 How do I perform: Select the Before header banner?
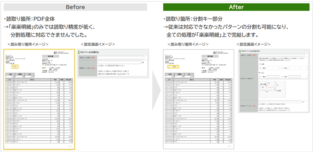click(75, 7)
